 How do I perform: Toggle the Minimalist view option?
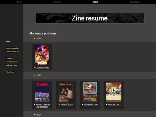click(11, 65)
